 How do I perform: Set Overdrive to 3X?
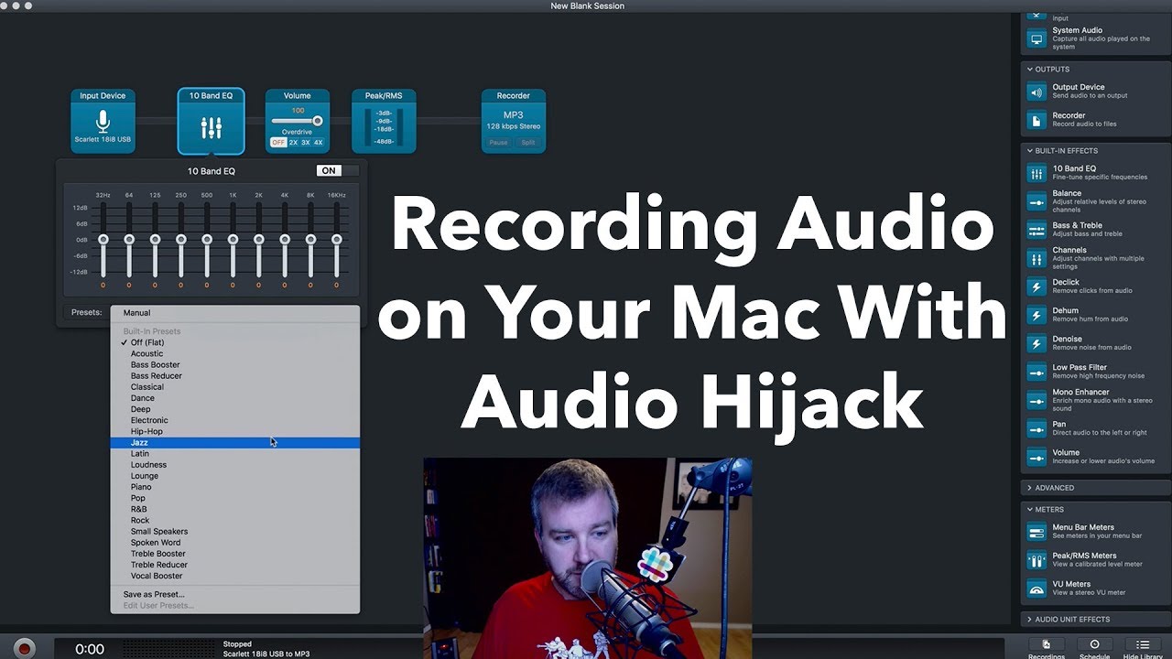click(x=306, y=143)
